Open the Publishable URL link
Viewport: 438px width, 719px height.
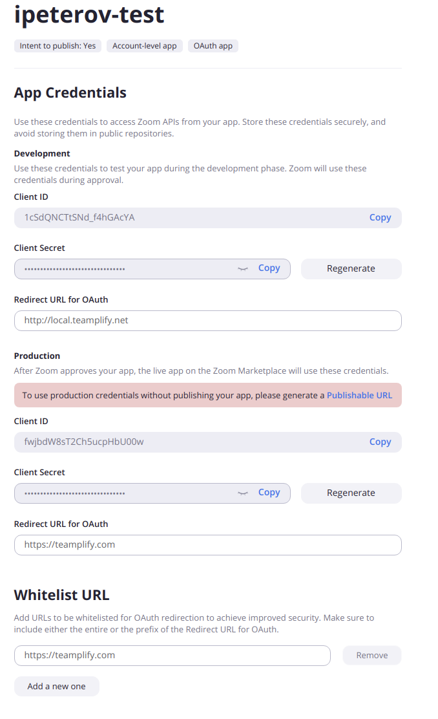click(x=359, y=395)
